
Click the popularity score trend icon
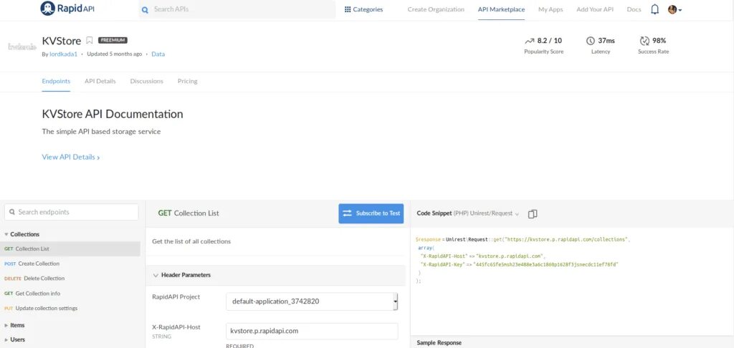pyautogui.click(x=530, y=41)
